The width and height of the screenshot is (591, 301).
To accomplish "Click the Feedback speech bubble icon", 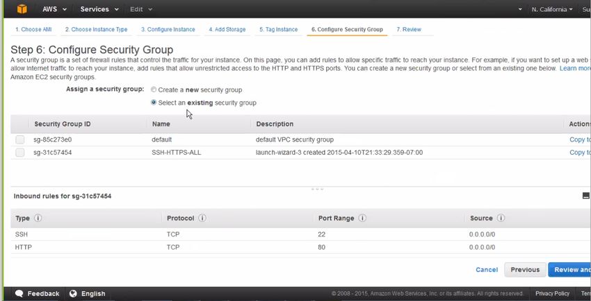I will (x=19, y=293).
